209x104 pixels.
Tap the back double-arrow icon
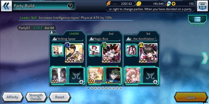6,6
